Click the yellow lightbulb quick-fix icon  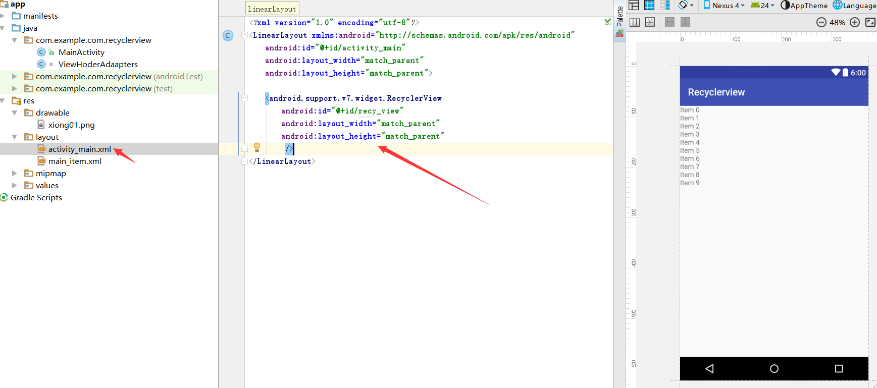pyautogui.click(x=257, y=147)
